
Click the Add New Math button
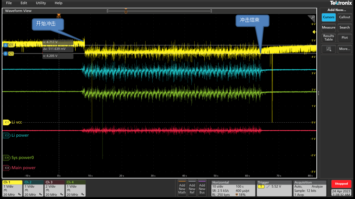[182, 188]
